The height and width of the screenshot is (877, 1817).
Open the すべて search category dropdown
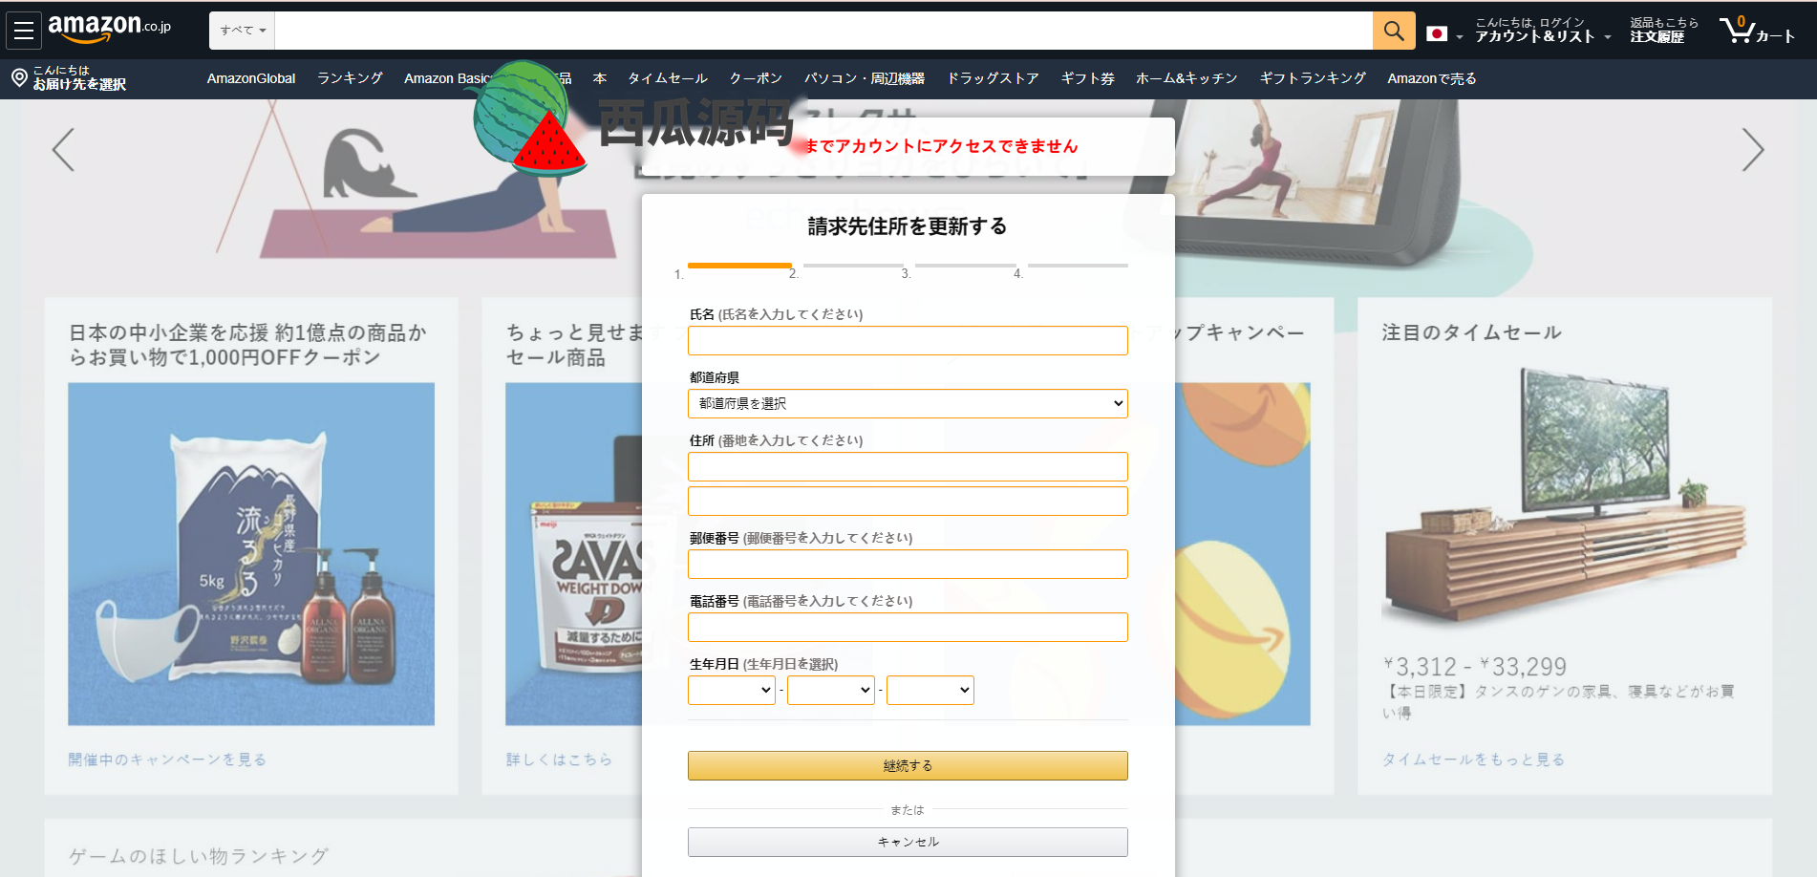(x=243, y=31)
